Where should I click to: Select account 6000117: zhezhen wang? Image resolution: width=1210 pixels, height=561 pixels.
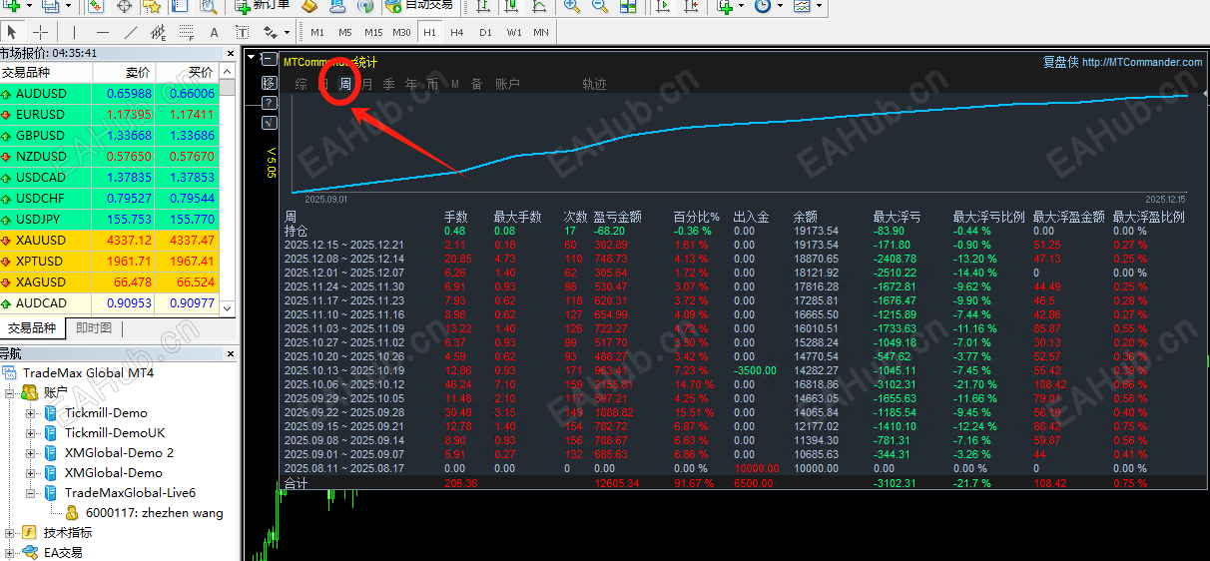pyautogui.click(x=155, y=513)
